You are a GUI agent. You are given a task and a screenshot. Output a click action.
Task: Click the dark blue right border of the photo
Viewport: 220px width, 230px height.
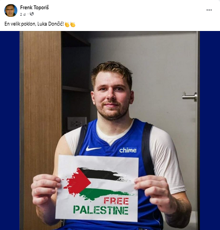point(210,130)
